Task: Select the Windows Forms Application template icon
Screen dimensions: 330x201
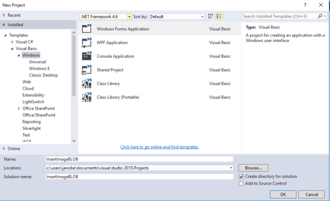Action: coord(87,29)
